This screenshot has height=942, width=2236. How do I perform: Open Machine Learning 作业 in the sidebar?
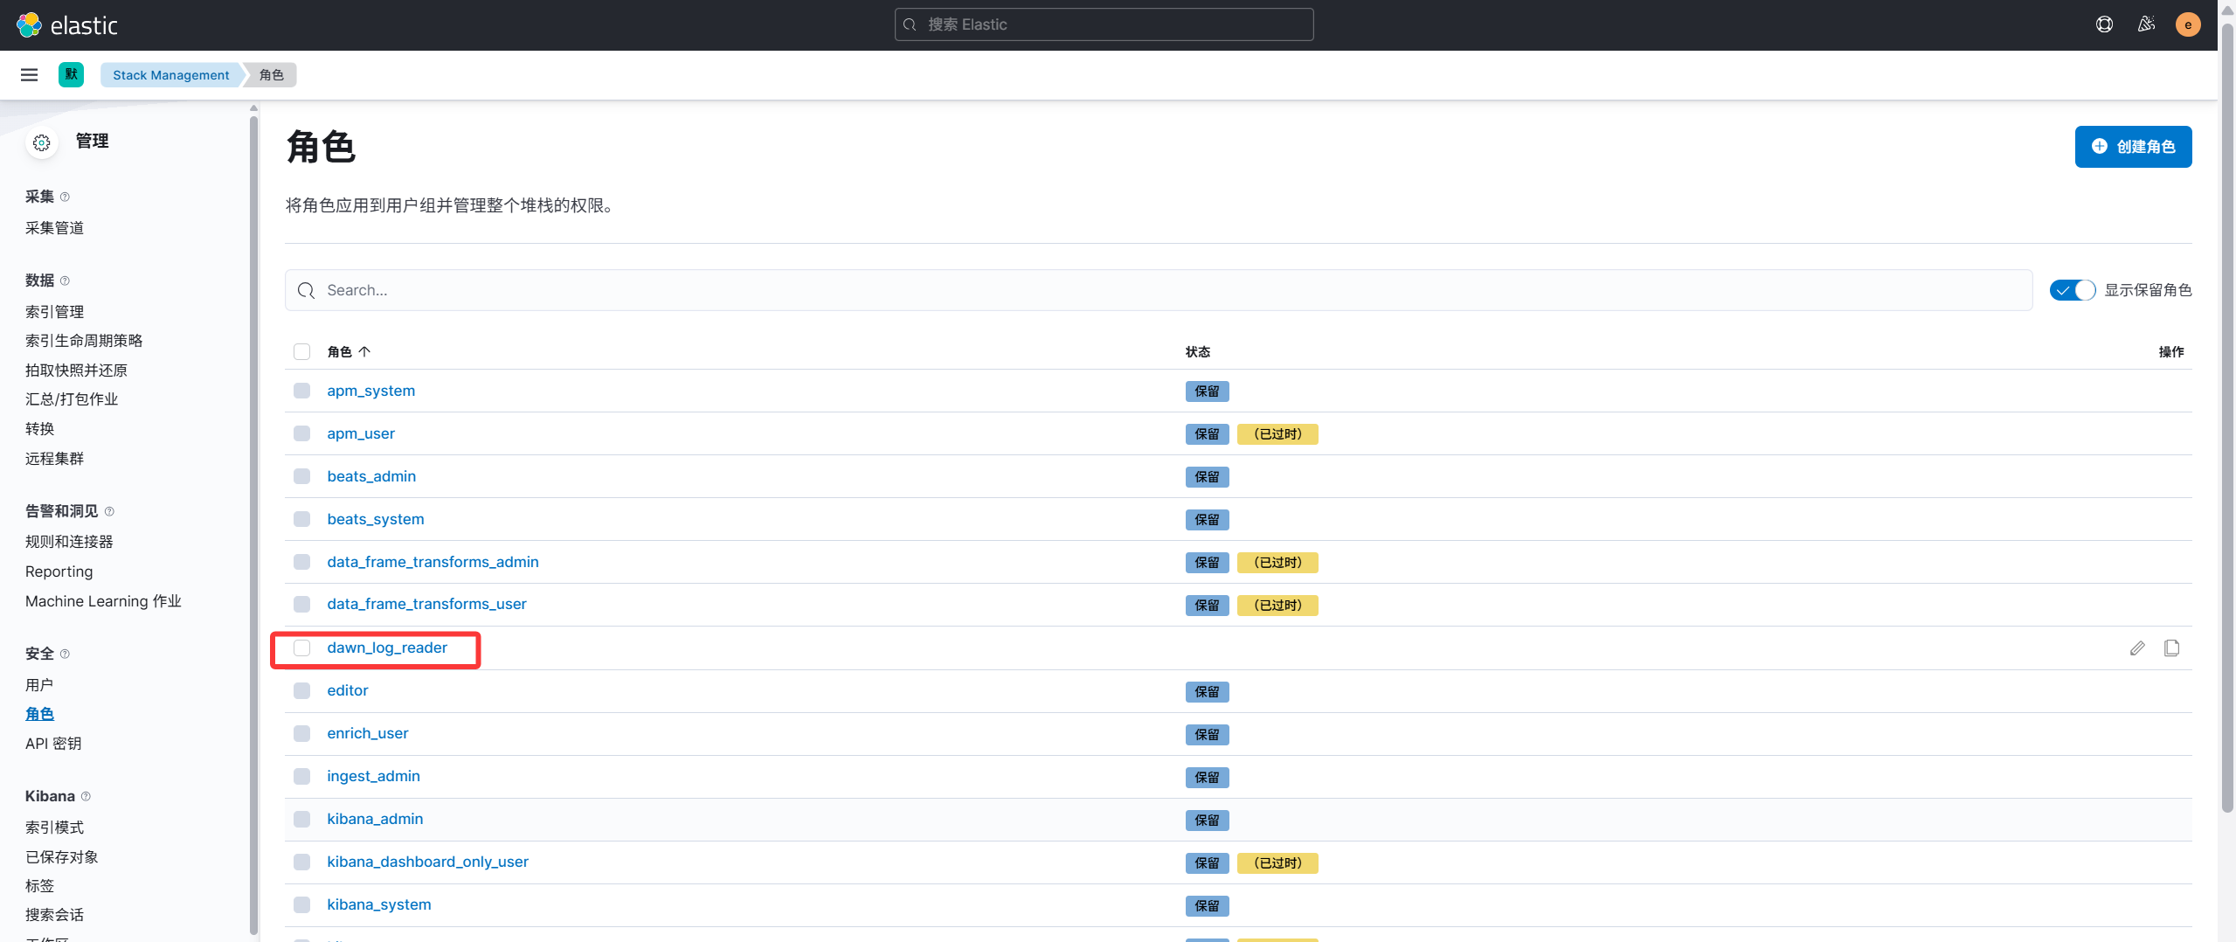pos(103,601)
